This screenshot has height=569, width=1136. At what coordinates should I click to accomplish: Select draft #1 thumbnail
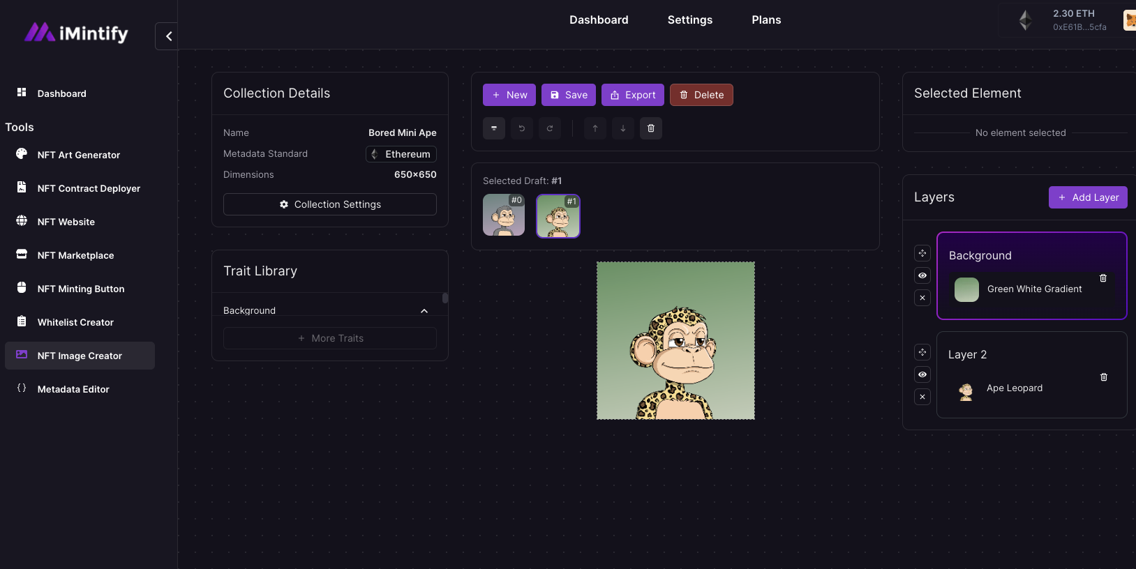coord(558,216)
